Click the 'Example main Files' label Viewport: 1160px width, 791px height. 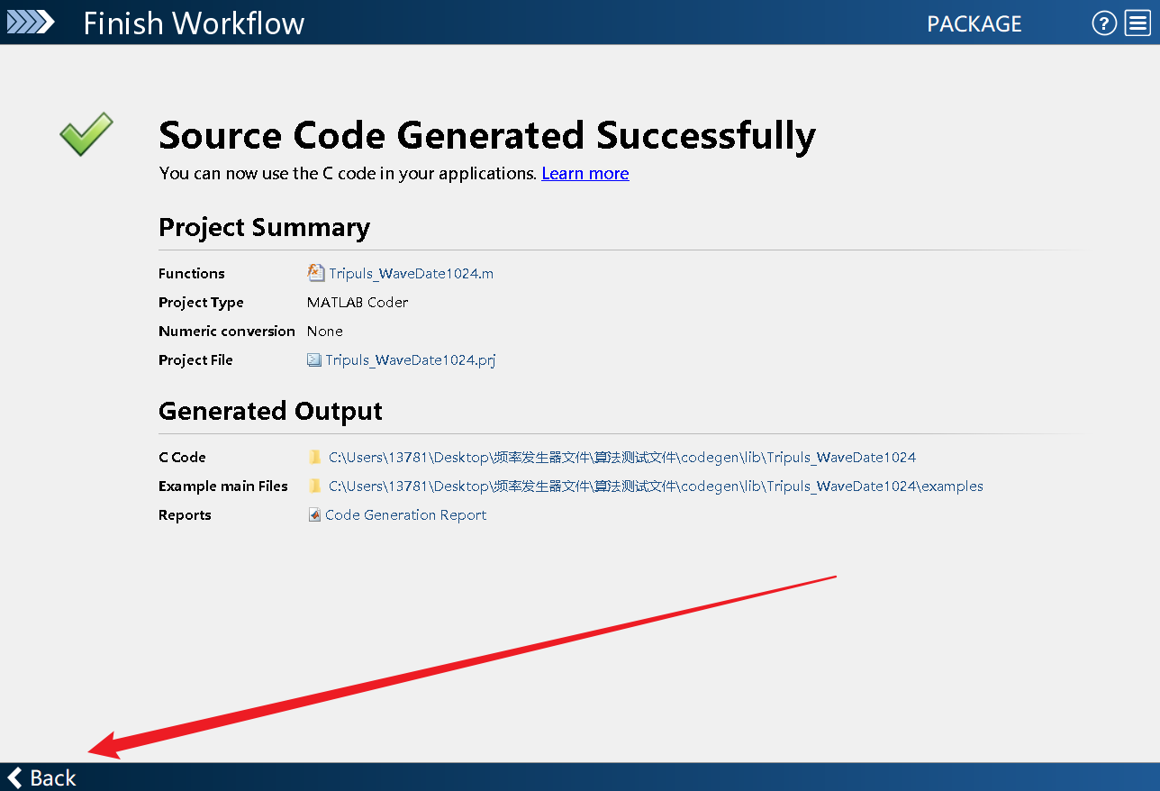pyautogui.click(x=223, y=486)
